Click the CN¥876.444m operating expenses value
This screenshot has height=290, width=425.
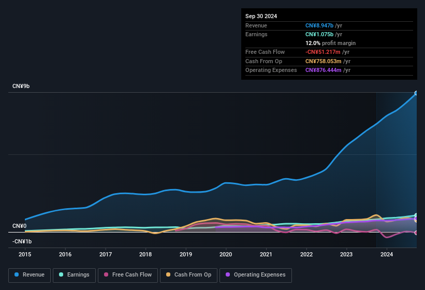324,70
